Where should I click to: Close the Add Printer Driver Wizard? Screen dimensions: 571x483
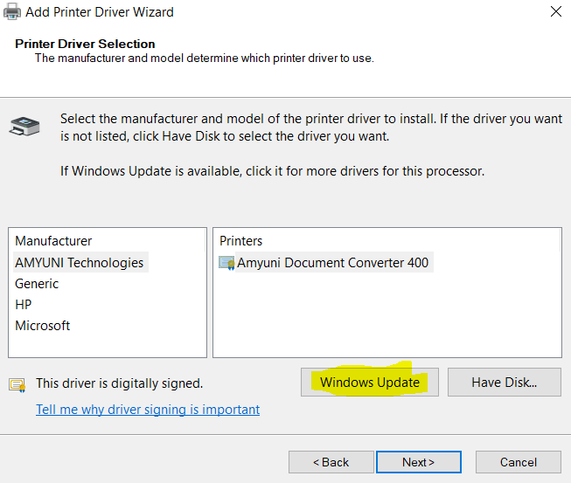point(555,12)
